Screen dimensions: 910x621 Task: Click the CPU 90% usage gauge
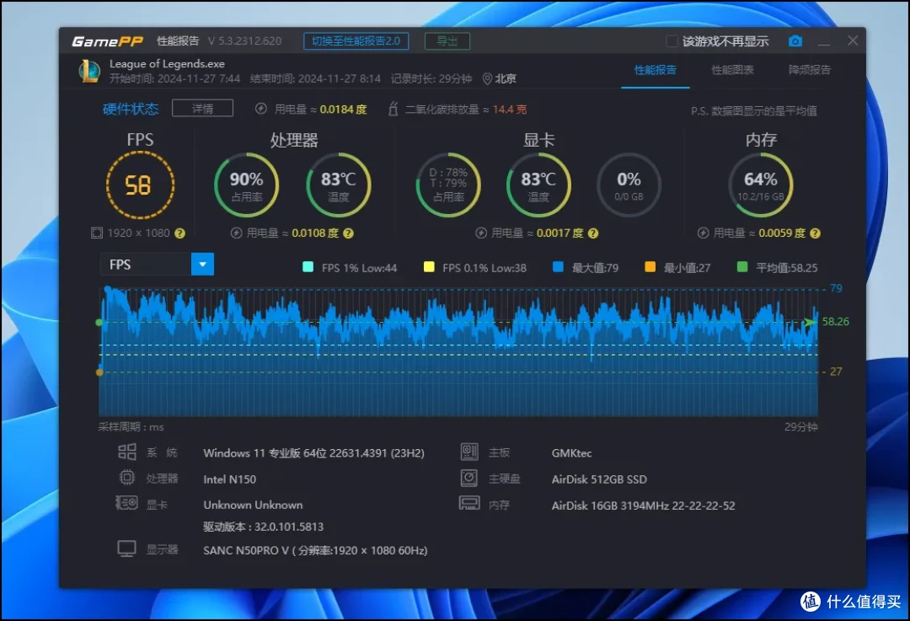247,185
